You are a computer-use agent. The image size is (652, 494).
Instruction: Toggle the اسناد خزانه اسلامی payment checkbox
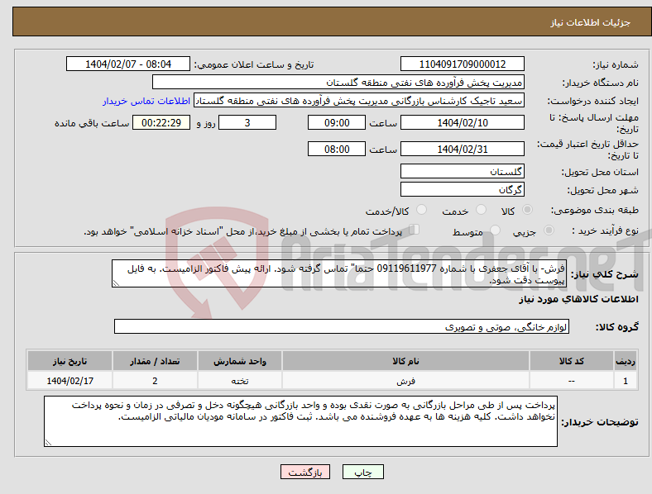pos(415,230)
